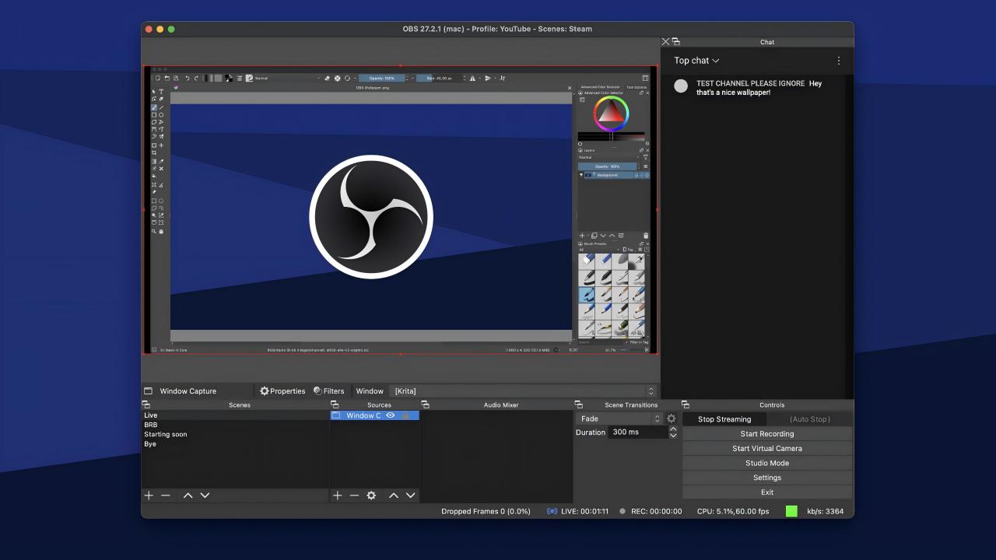Open OBS Settings from Controls

pos(767,478)
